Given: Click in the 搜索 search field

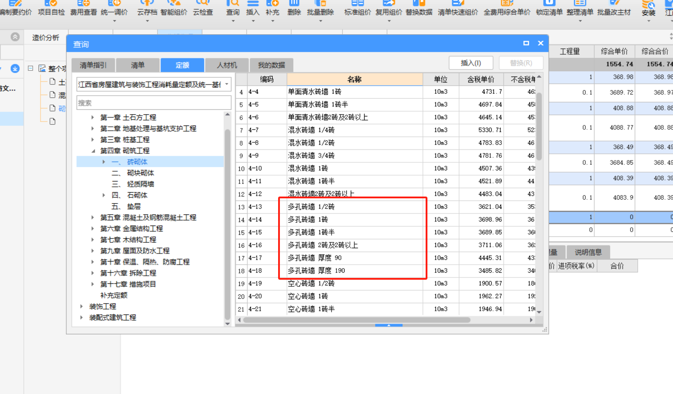Looking at the screenshot, I should 154,103.
